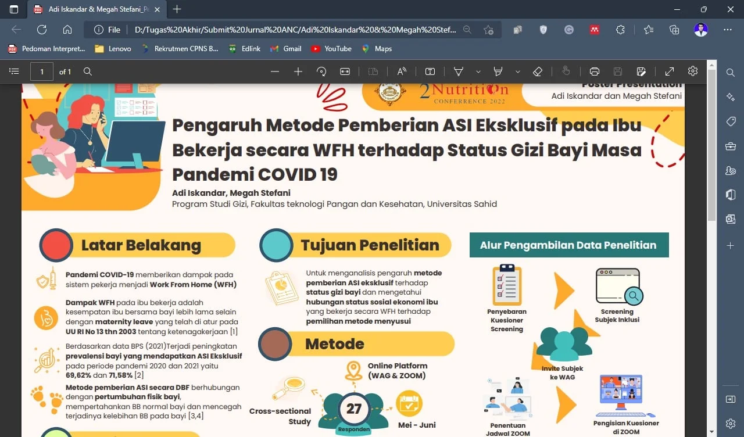This screenshot has width=744, height=437.
Task: Open the tab actions menu
Action: pyautogui.click(x=14, y=9)
